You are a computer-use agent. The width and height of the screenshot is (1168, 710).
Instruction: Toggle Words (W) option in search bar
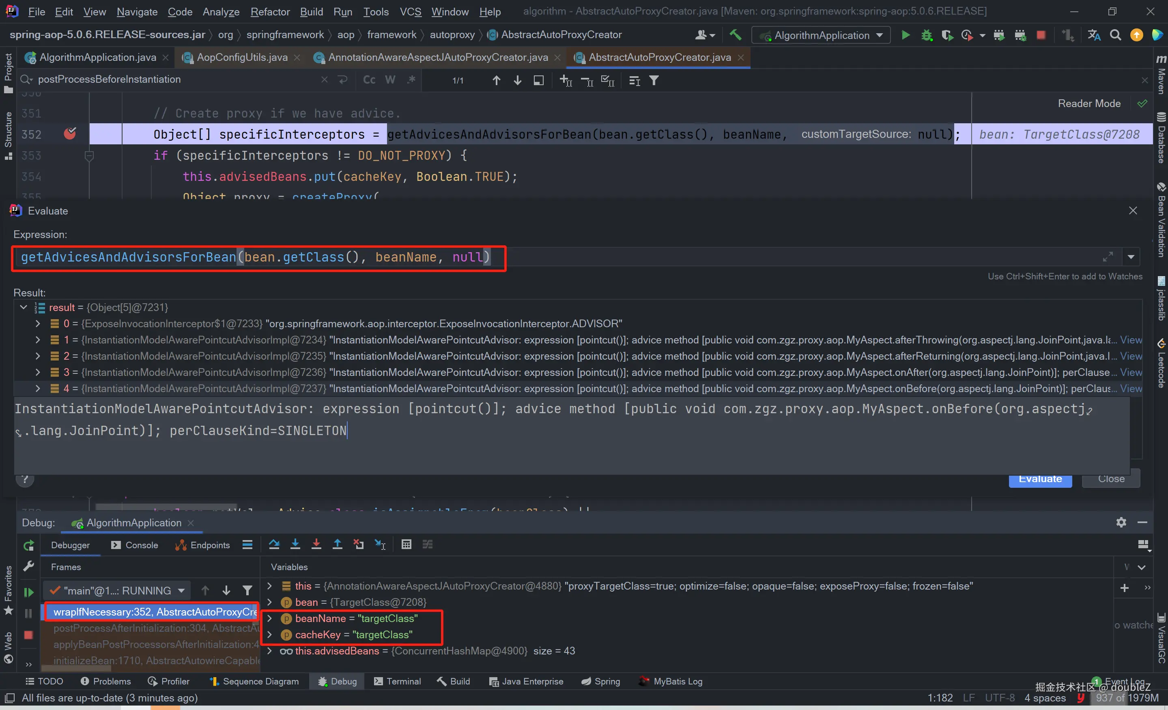390,80
